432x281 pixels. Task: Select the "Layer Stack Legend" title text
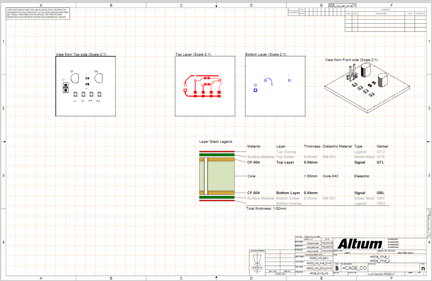216,142
